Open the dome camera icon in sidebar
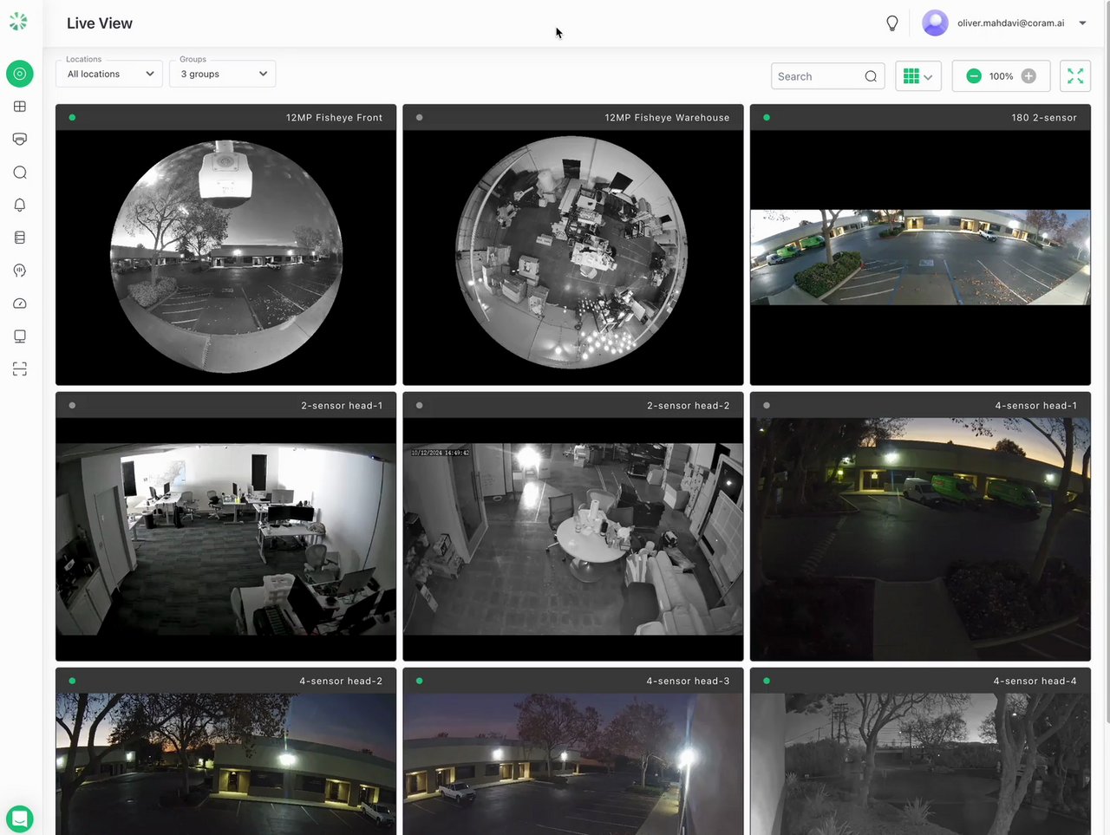The height and width of the screenshot is (835, 1110). [20, 140]
